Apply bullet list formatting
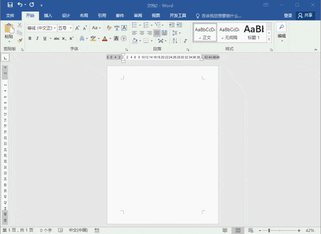The height and width of the screenshot is (234, 321). [x=134, y=25]
